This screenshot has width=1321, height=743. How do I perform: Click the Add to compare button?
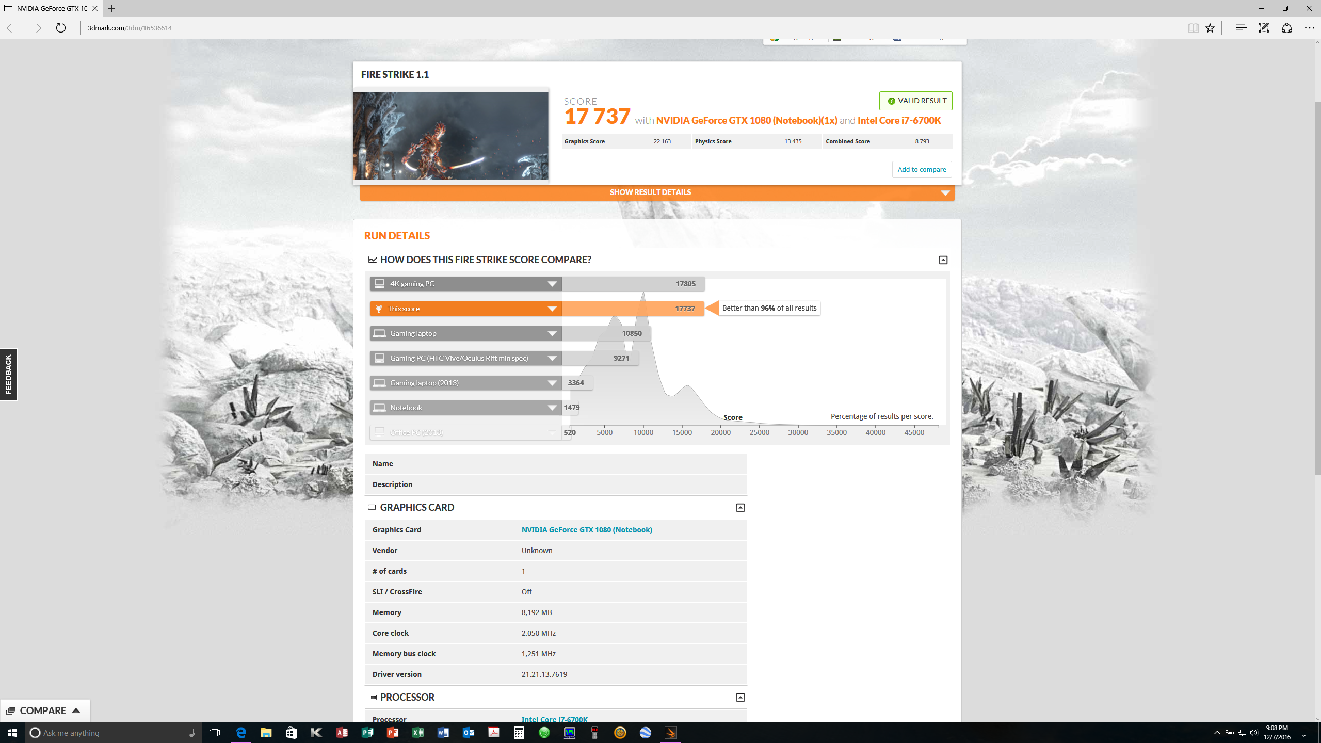tap(922, 169)
